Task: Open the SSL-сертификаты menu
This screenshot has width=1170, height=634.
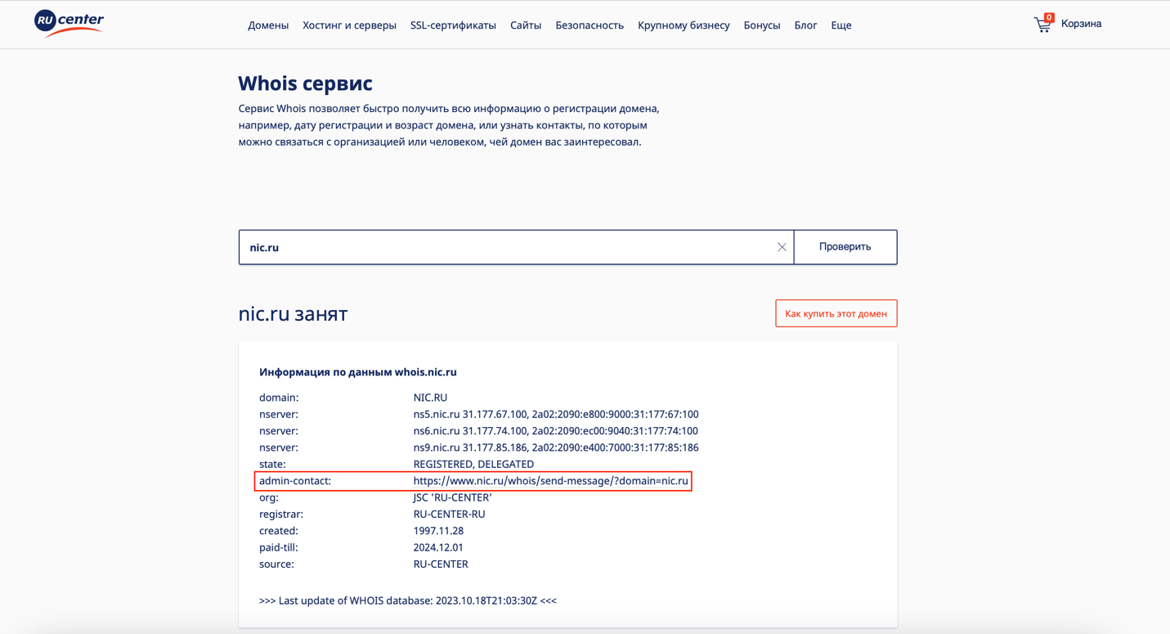Action: pos(453,25)
